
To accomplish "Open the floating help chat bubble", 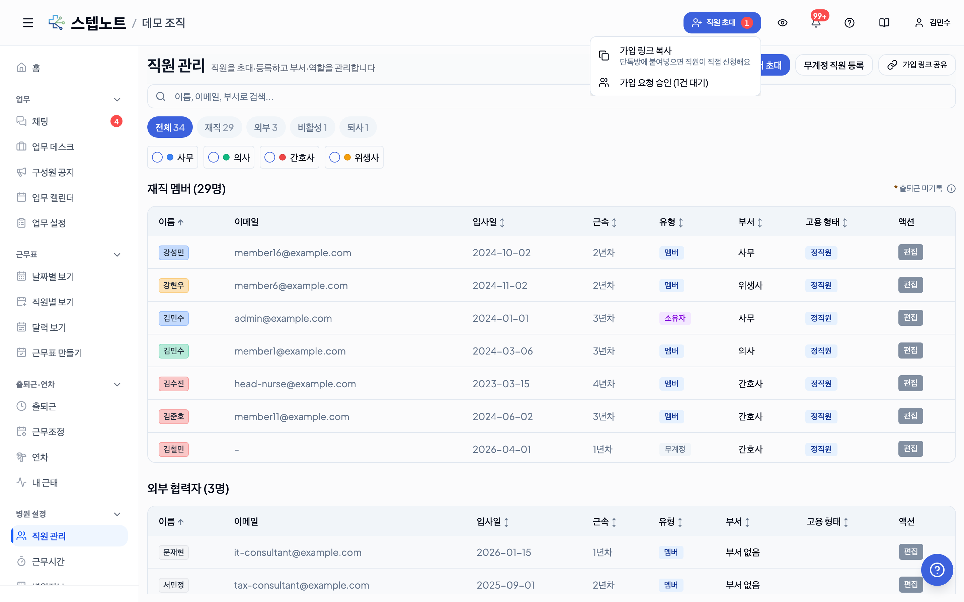I will (937, 570).
